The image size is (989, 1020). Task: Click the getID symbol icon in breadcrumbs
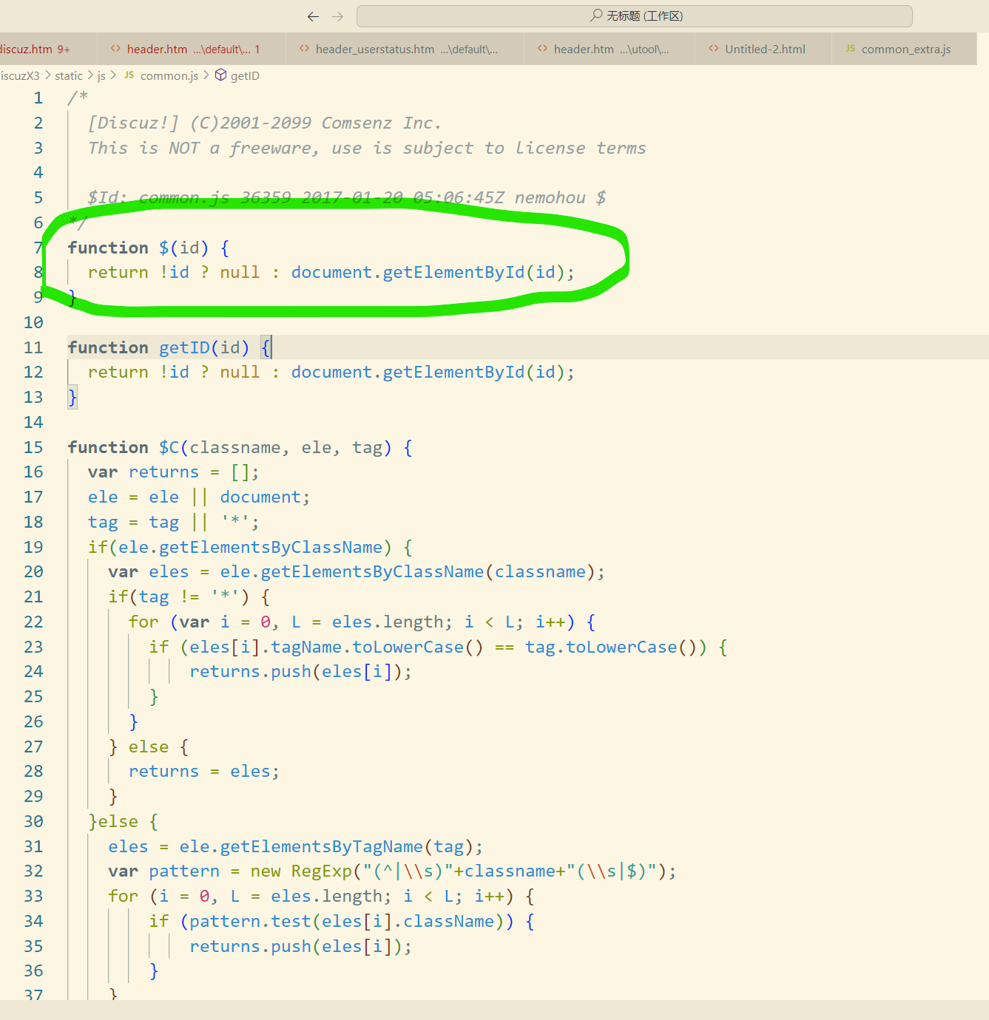[220, 75]
